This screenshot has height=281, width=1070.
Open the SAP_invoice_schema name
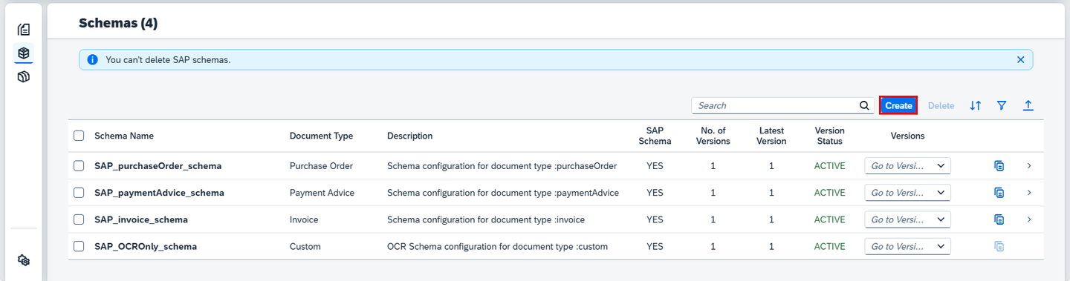(x=141, y=219)
